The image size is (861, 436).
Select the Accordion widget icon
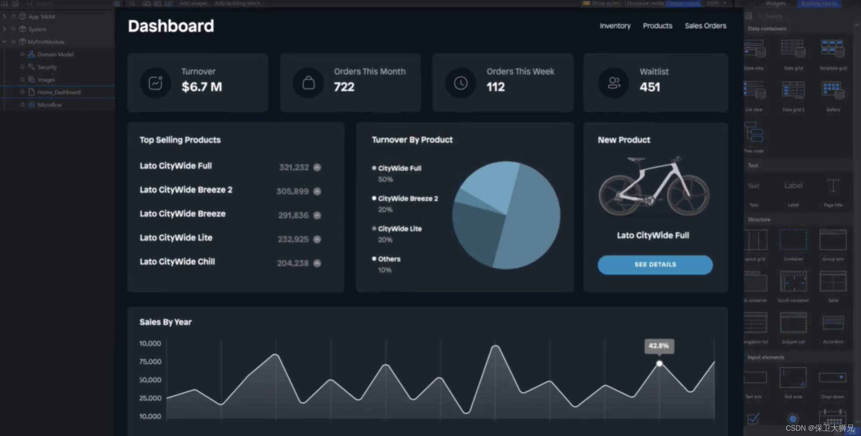click(833, 323)
